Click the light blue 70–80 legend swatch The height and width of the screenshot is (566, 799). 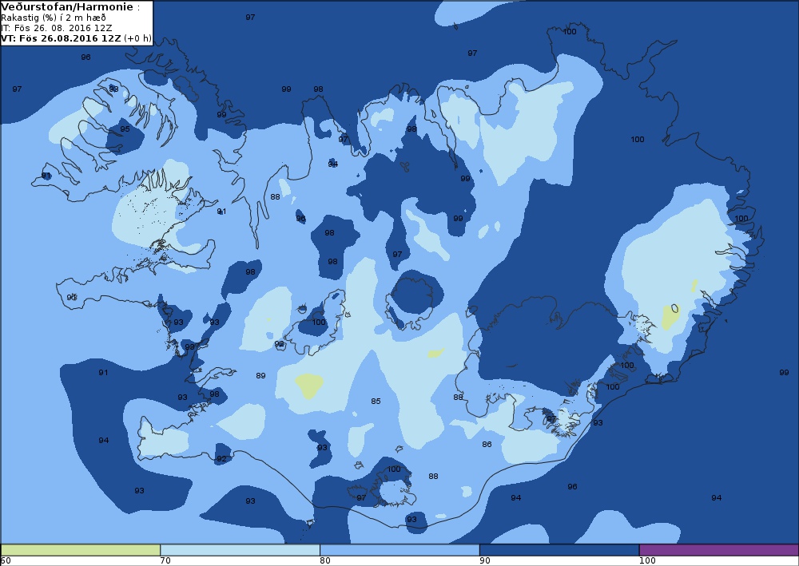coord(240,550)
